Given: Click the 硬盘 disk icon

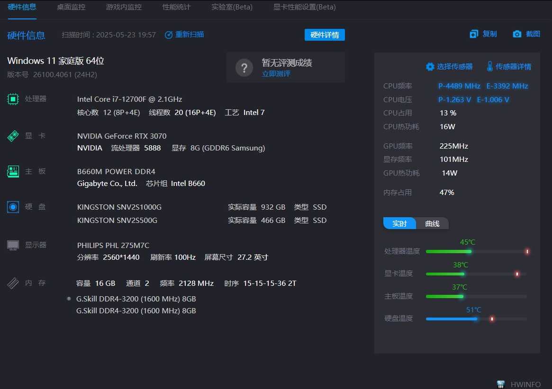Looking at the screenshot, I should tap(13, 207).
